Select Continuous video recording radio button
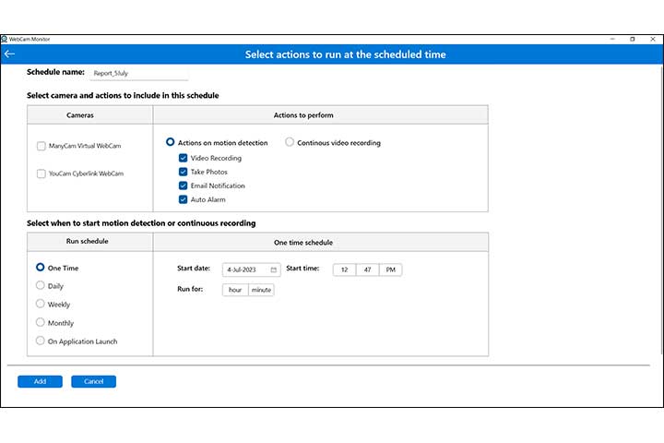 [x=290, y=142]
